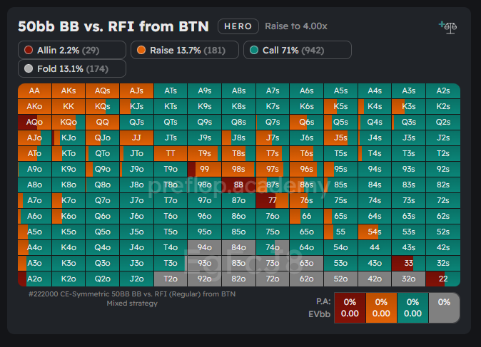Click the 72o hand cell
Viewport: 481px width, 347px height.
pyautogui.click(x=273, y=279)
